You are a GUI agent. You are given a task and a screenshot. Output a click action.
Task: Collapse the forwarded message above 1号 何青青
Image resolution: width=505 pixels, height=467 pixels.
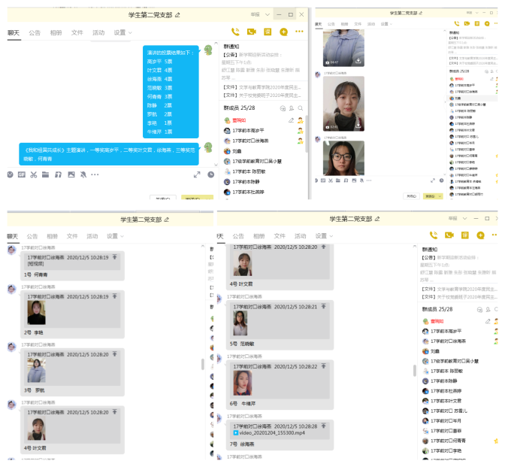114,256
